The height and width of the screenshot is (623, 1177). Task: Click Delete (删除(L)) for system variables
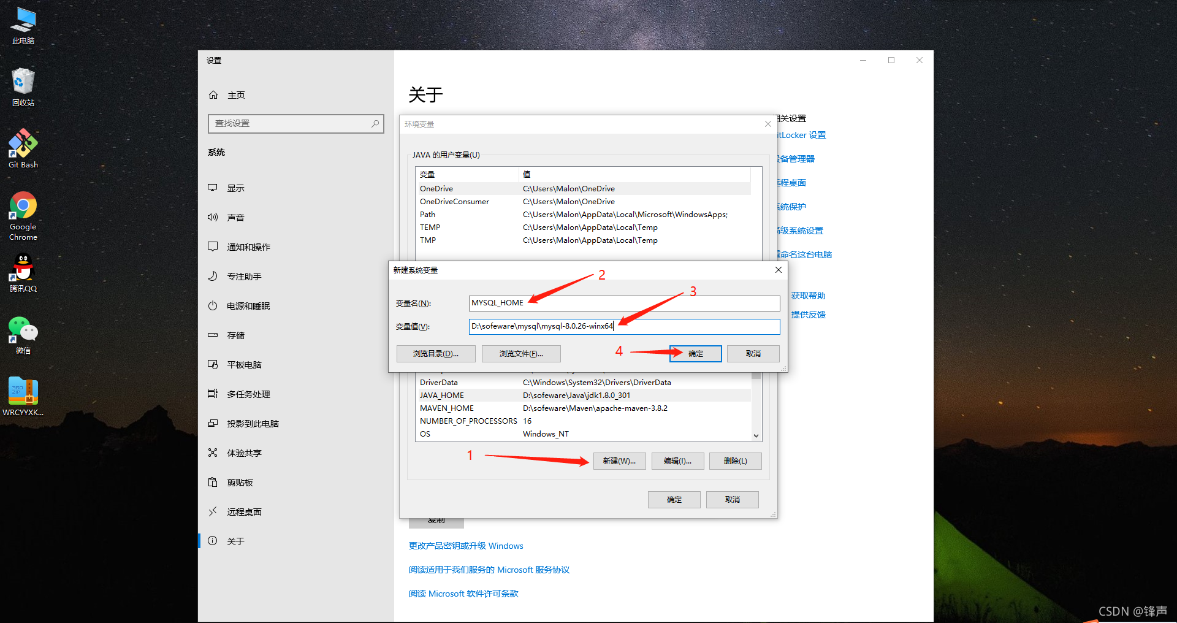[x=735, y=461]
